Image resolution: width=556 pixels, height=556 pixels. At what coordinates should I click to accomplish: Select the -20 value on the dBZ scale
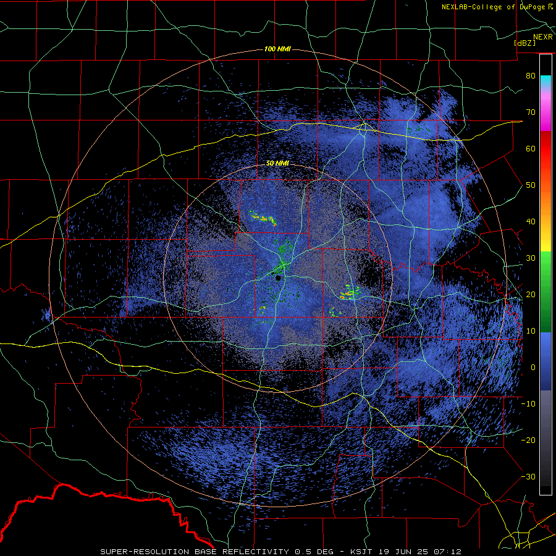pyautogui.click(x=528, y=440)
